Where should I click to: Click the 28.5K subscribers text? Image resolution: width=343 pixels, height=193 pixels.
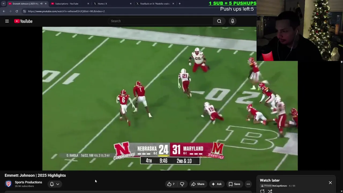[24, 186]
